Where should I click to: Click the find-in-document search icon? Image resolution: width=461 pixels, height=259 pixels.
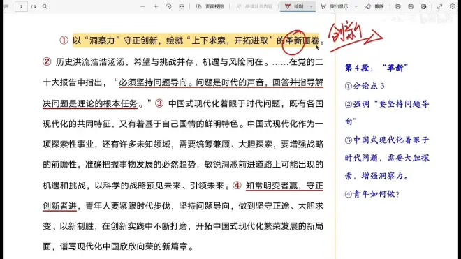(45, 6)
